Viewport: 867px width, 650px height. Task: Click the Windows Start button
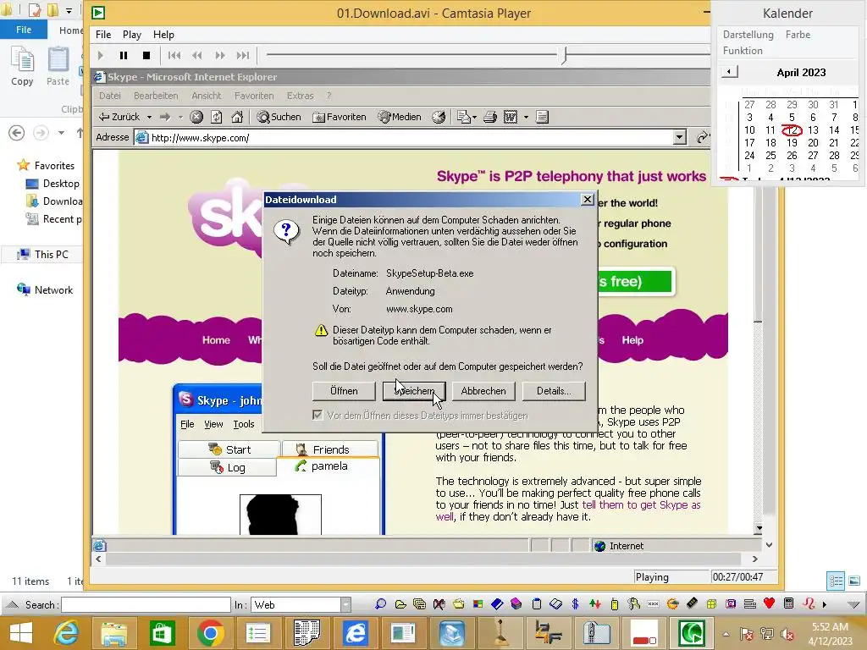[20, 633]
